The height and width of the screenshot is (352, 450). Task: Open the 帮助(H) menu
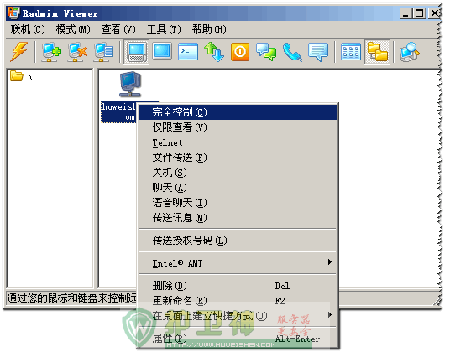coord(209,29)
